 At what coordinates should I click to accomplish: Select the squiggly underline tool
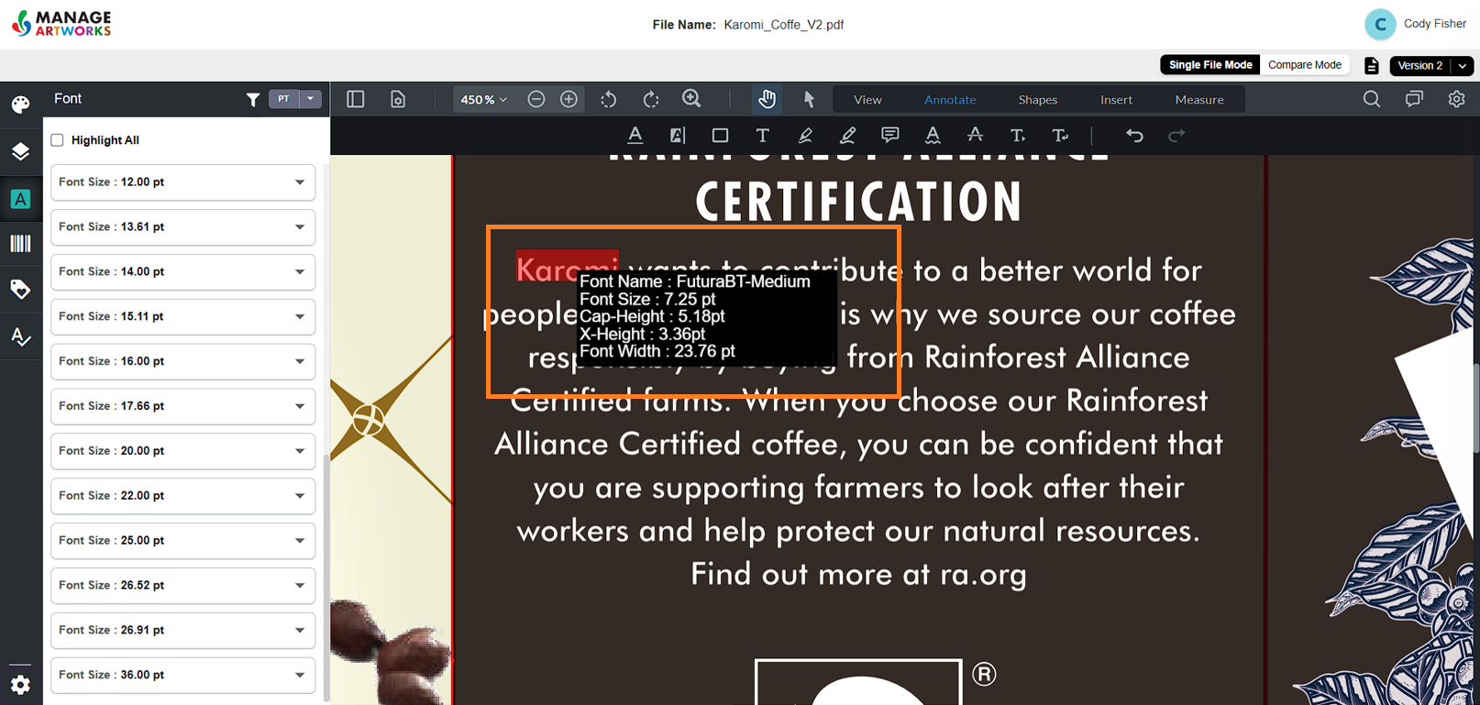(x=933, y=136)
